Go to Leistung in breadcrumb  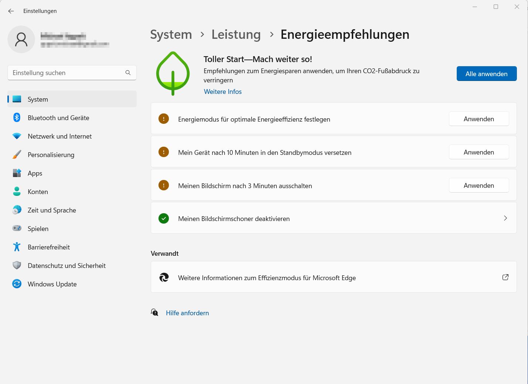[236, 34]
